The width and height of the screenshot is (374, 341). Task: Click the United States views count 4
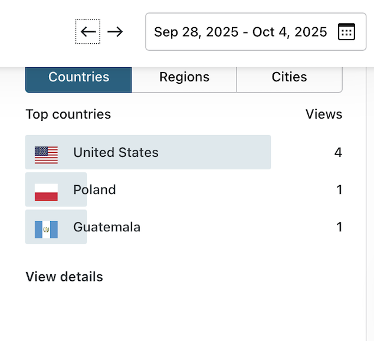(x=338, y=153)
